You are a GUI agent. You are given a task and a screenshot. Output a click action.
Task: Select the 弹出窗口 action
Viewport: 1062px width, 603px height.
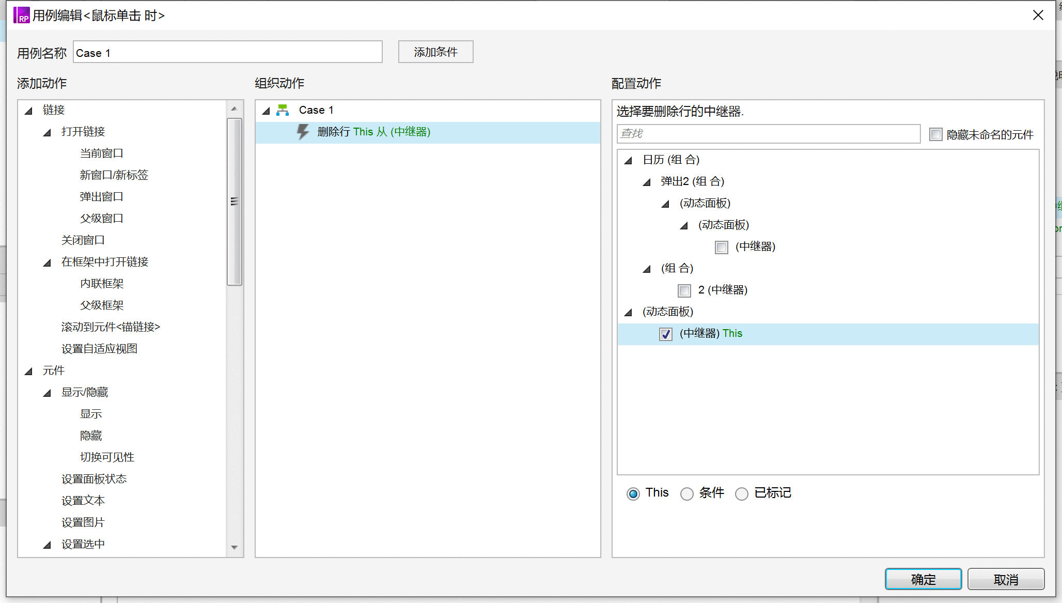pos(102,197)
